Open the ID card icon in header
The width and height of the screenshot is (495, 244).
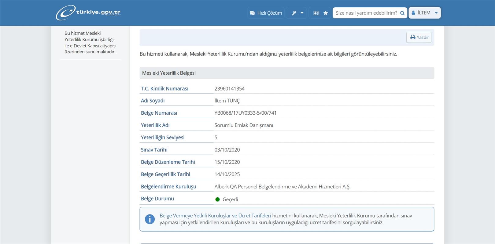coord(316,13)
